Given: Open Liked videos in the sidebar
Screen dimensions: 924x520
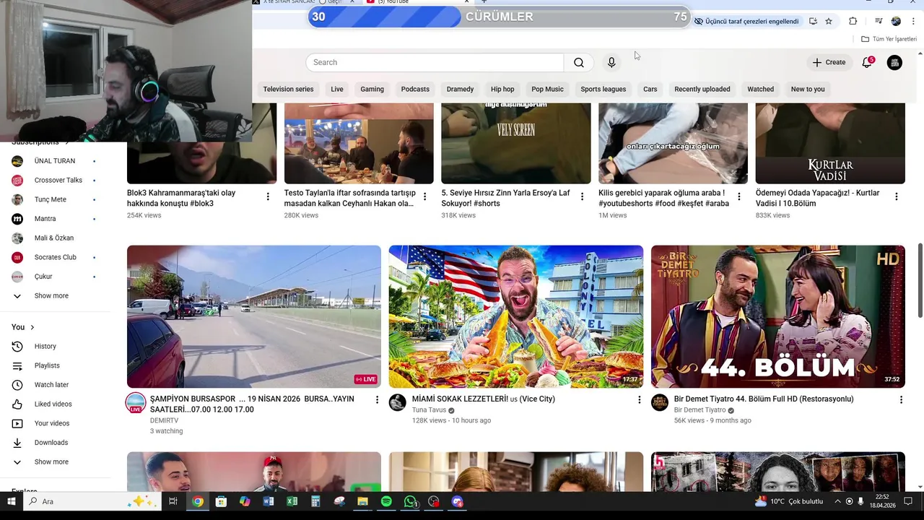Looking at the screenshot, I should (55, 404).
